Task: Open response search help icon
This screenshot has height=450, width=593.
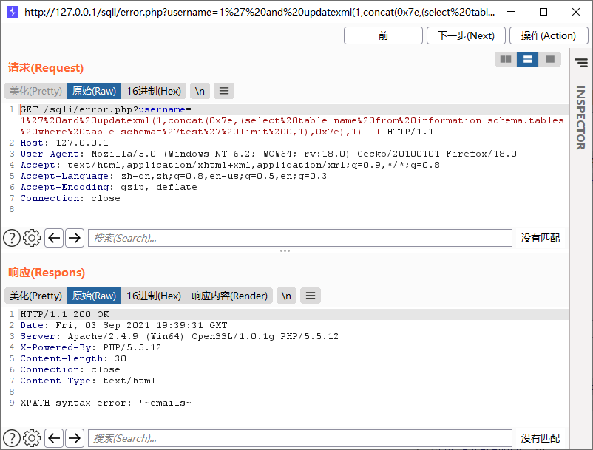Action: point(12,438)
